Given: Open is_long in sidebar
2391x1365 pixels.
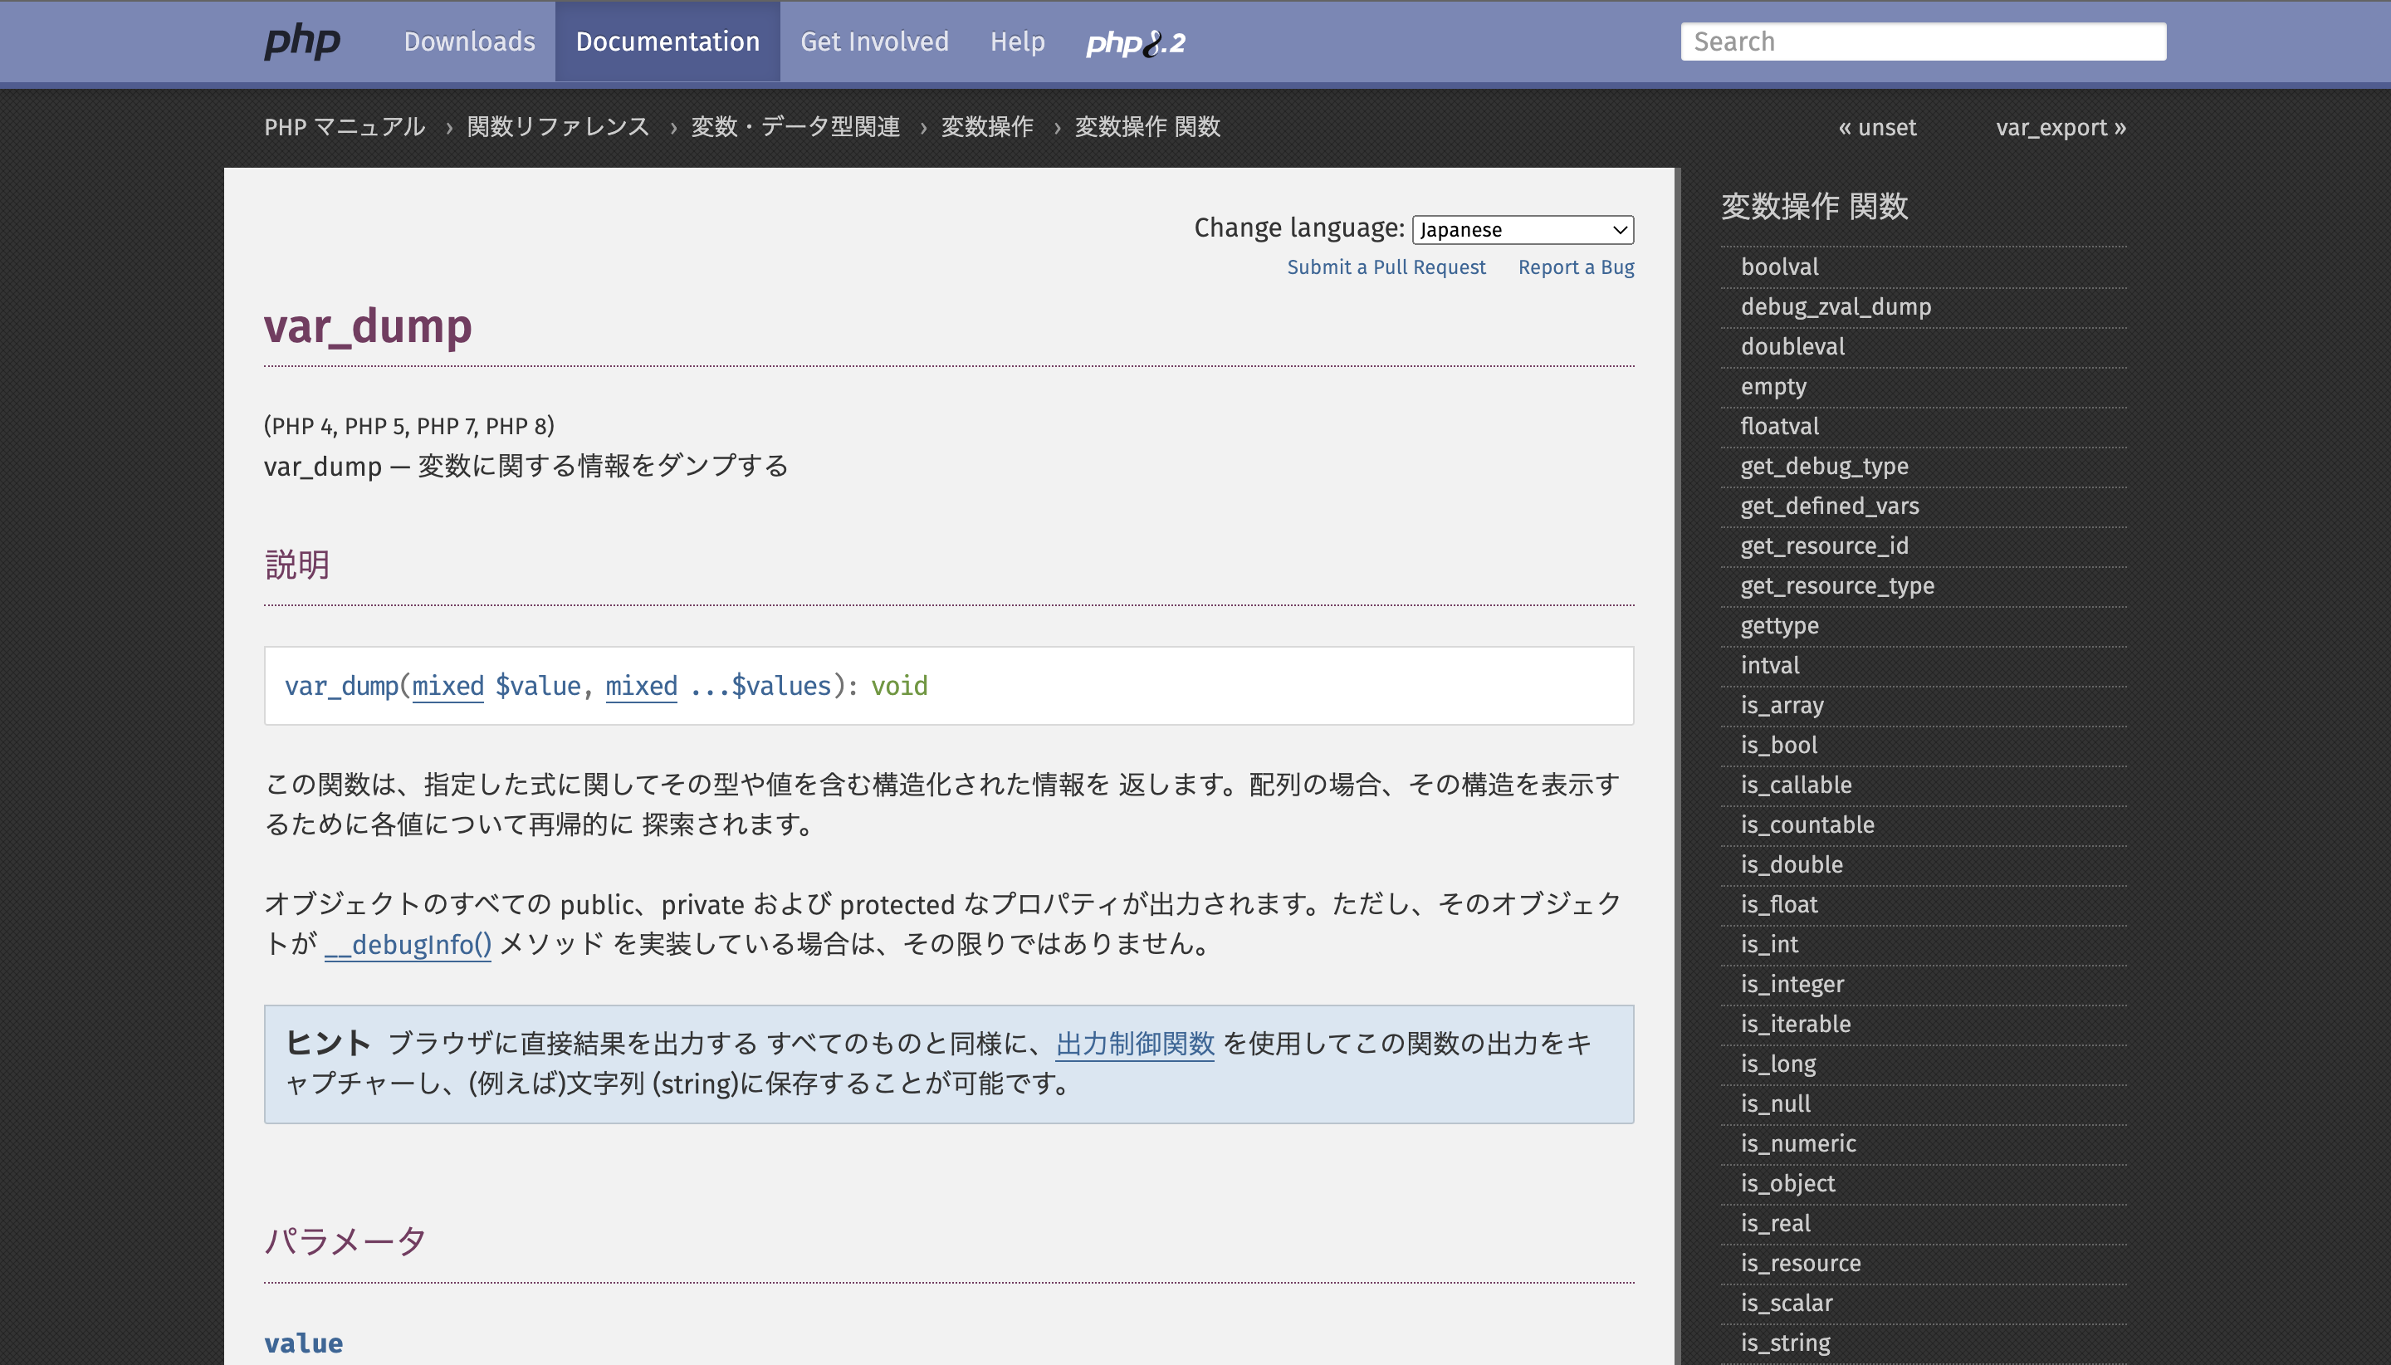Looking at the screenshot, I should (1778, 1064).
